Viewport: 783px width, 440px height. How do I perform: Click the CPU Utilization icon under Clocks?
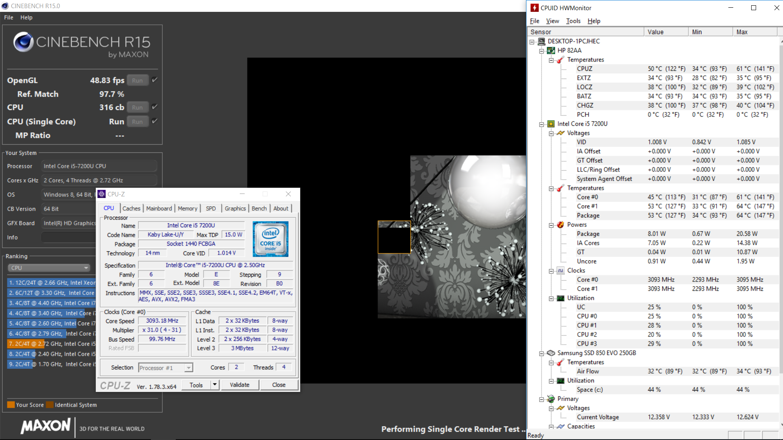(561, 298)
